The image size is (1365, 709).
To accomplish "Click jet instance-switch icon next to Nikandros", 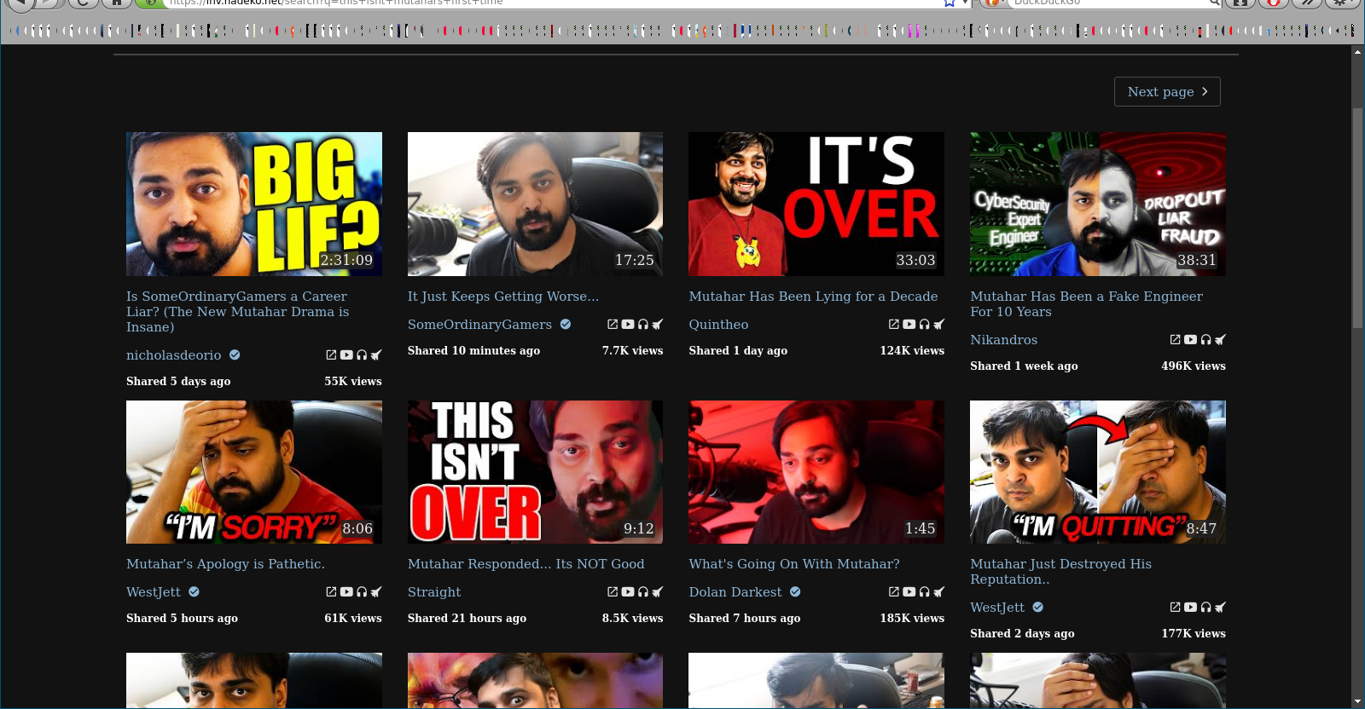I will click(1221, 340).
